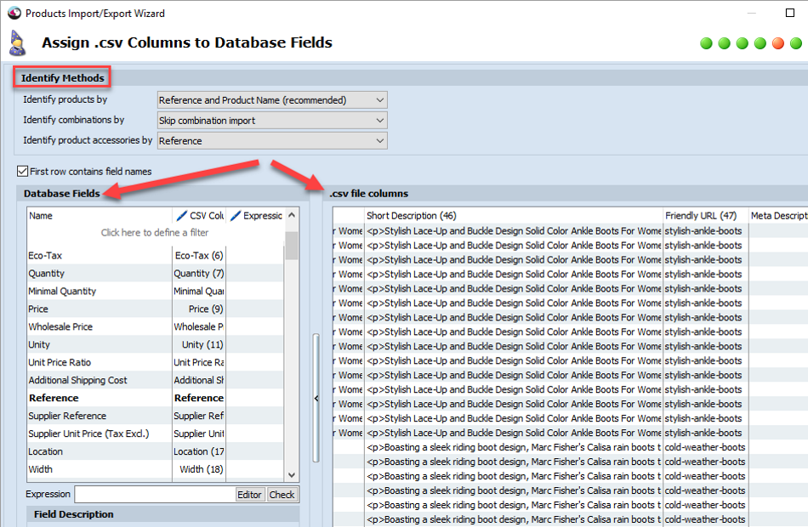Viewport: 808px width, 527px height.
Task: Click the orange wizard step indicator dot
Action: click(778, 43)
